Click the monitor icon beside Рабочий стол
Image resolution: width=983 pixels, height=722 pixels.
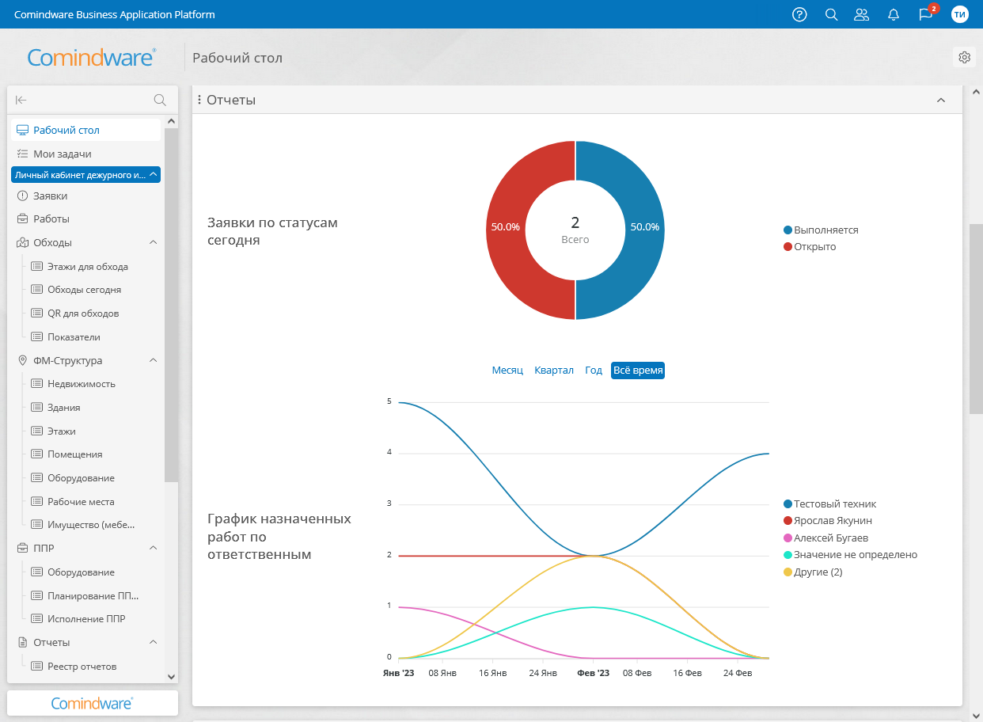pyautogui.click(x=22, y=130)
